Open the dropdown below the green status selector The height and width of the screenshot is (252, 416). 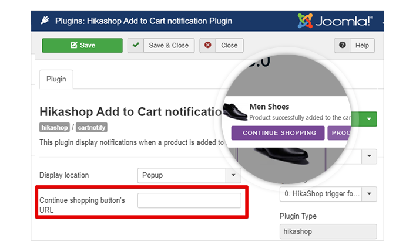click(x=369, y=156)
